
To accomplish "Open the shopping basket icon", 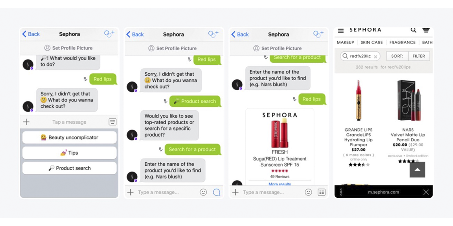I will pyautogui.click(x=426, y=30).
